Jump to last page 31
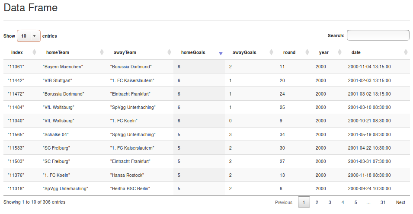This screenshot has height=214, width=413. 383,202
